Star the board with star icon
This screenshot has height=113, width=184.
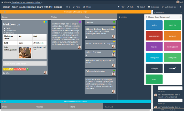point(67,7)
